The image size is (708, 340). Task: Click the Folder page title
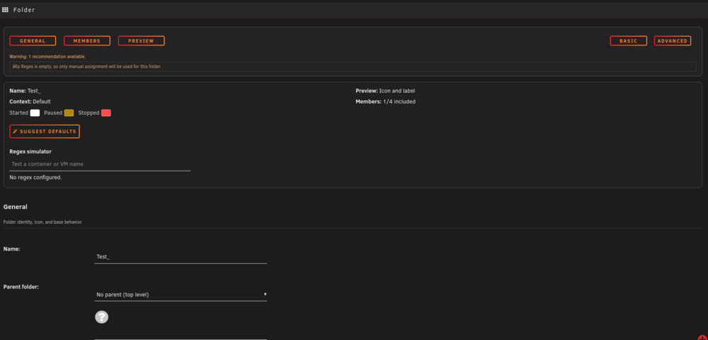click(x=24, y=9)
